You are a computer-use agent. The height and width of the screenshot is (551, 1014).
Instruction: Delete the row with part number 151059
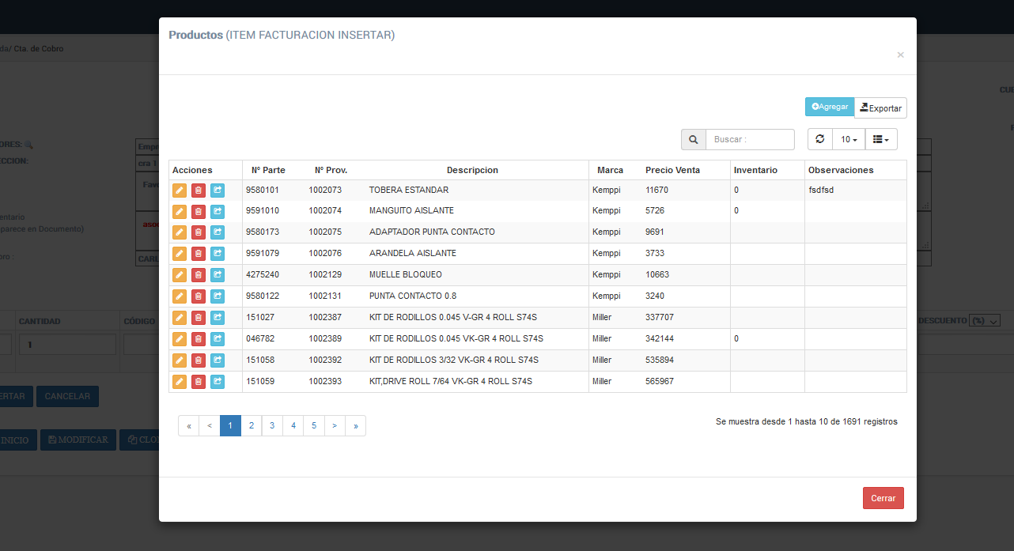[199, 382]
